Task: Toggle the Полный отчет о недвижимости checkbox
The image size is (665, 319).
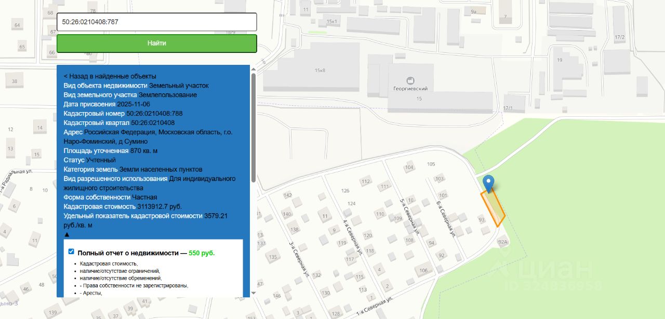Action: [x=71, y=252]
